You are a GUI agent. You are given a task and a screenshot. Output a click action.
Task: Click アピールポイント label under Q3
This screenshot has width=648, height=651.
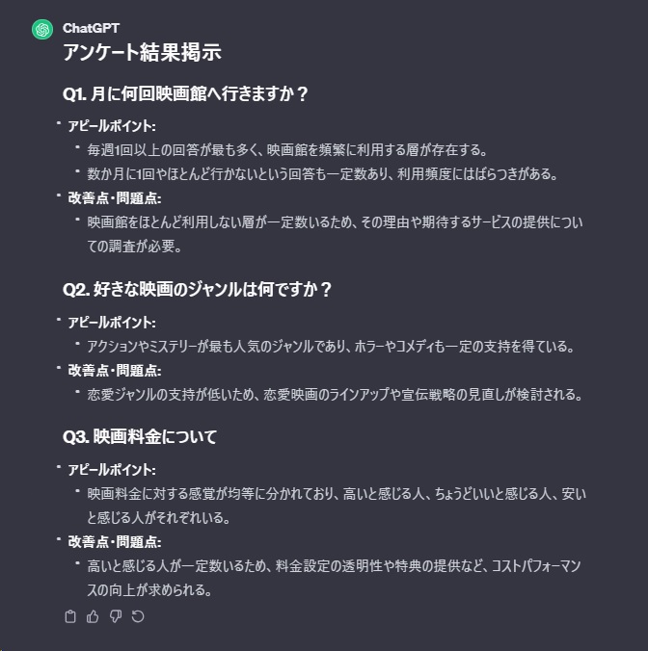coord(111,470)
